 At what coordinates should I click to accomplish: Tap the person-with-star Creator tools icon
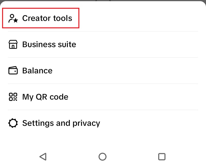point(13,18)
